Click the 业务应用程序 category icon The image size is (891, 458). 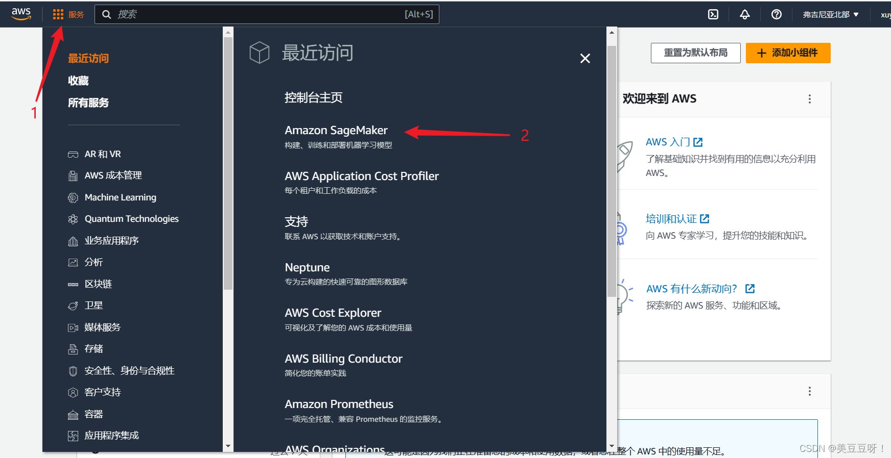73,241
